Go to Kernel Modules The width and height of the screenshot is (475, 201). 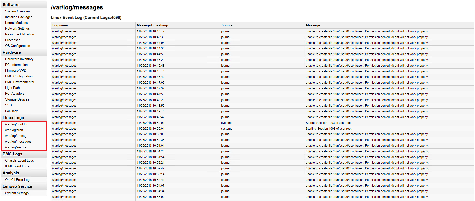(x=16, y=23)
